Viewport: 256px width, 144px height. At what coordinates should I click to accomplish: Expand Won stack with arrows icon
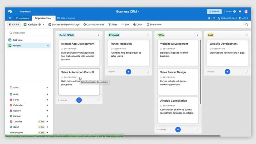(x=197, y=130)
